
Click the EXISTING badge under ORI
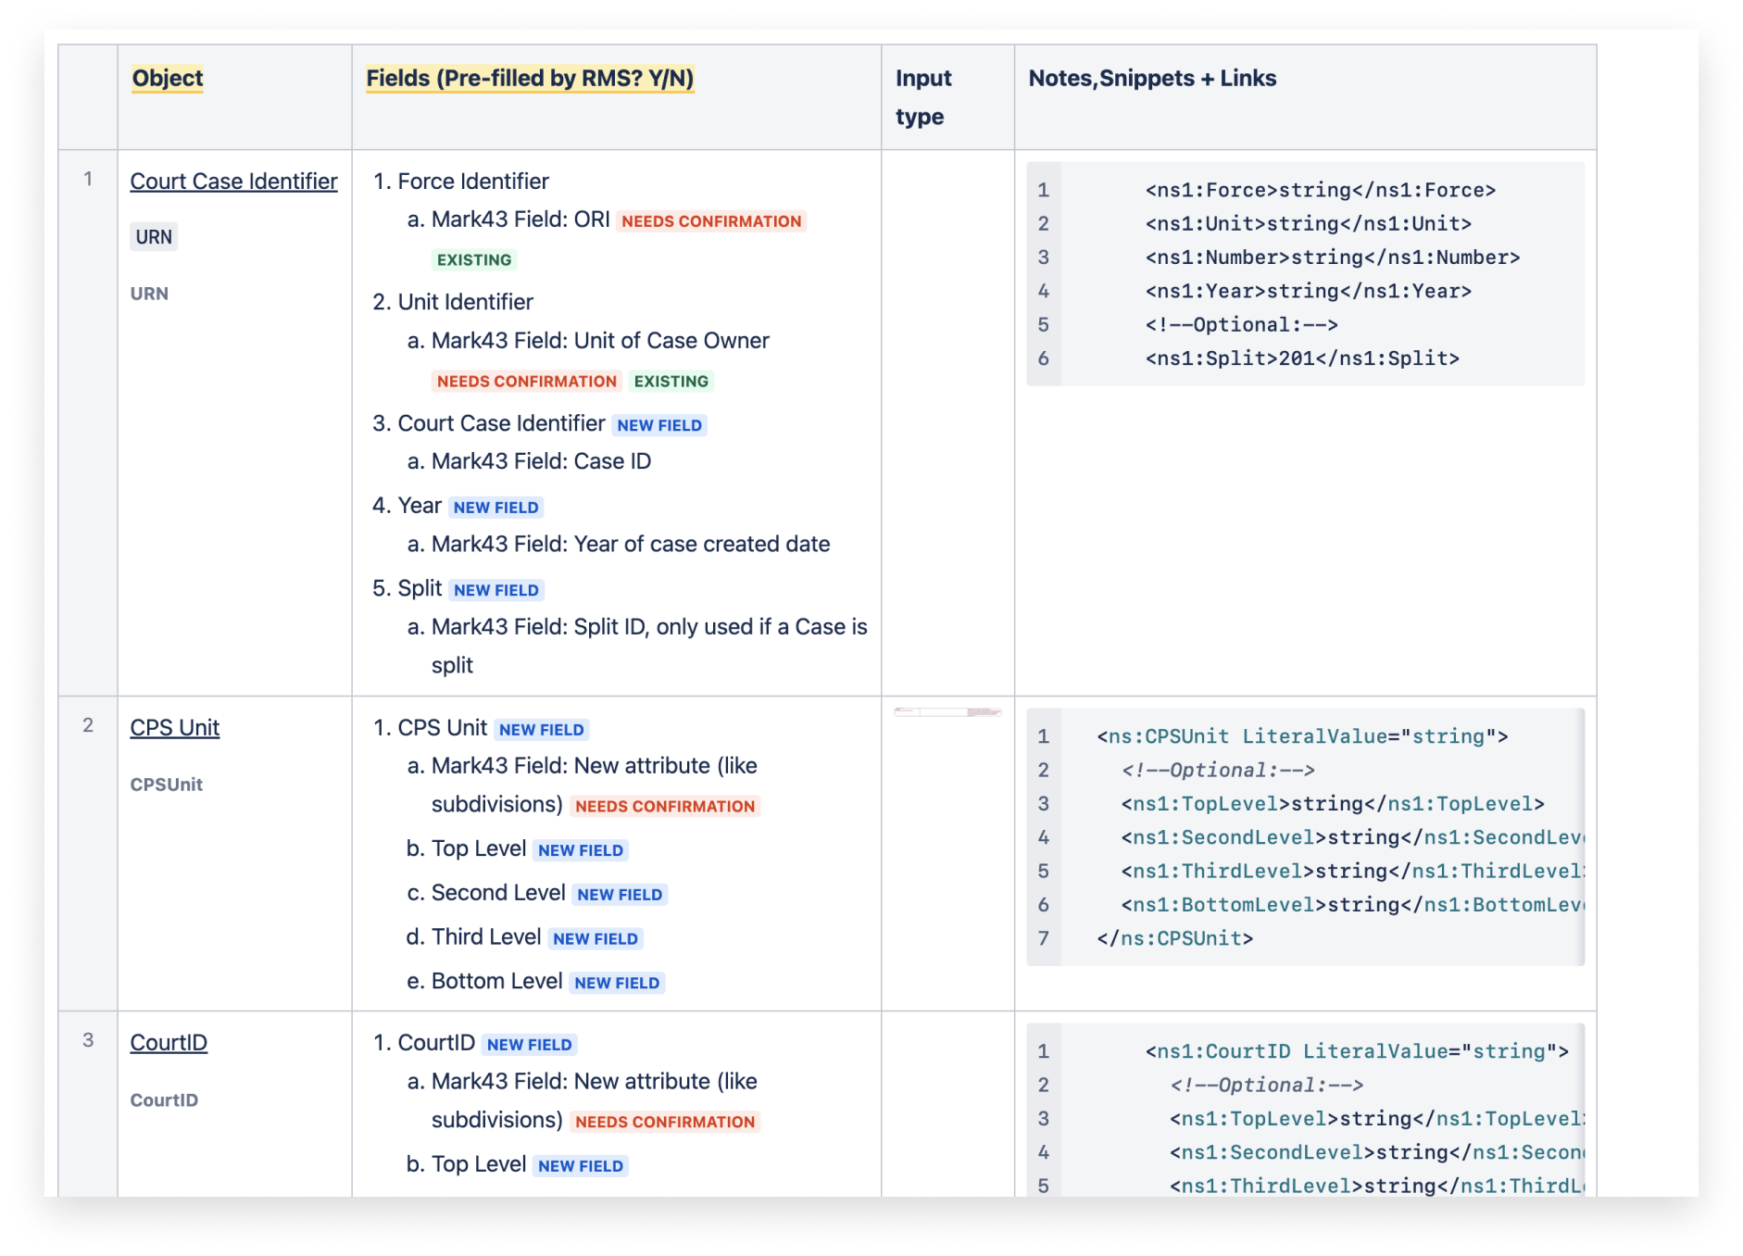click(x=474, y=260)
